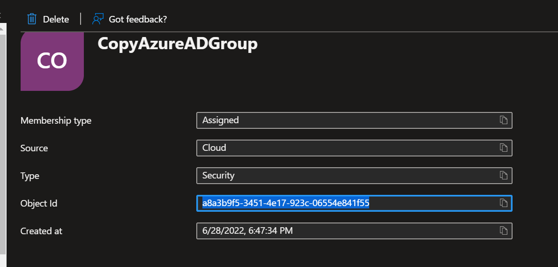The width and height of the screenshot is (558, 267).
Task: Click the Object Id label
Action: point(39,203)
